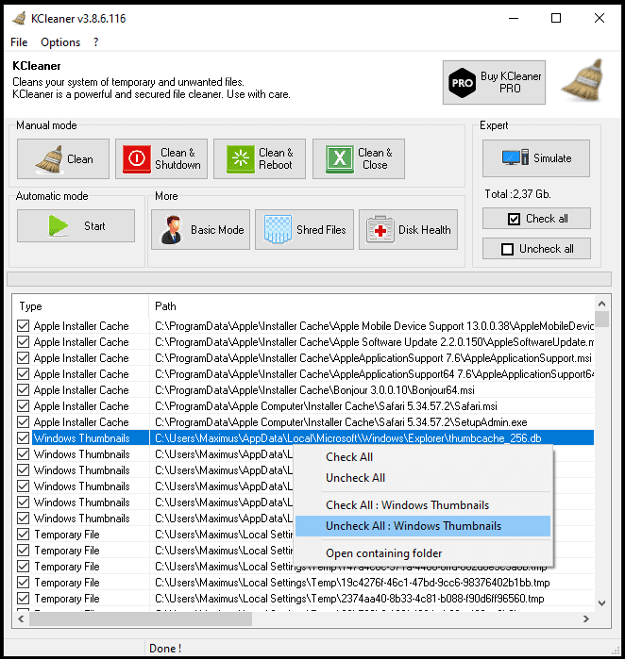625x659 pixels.
Task: Uncheck the Apple Mobile Device Support row checkbox
Action: 24,325
